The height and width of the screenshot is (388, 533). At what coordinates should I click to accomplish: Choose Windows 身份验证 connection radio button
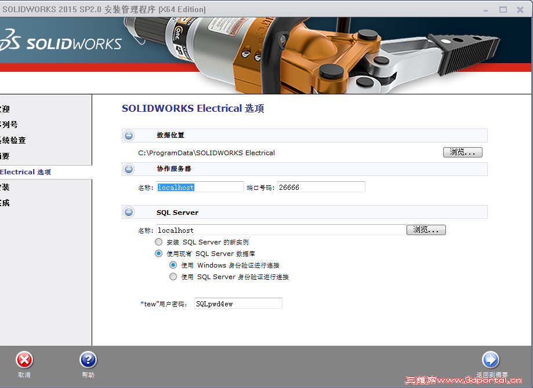coord(173,265)
